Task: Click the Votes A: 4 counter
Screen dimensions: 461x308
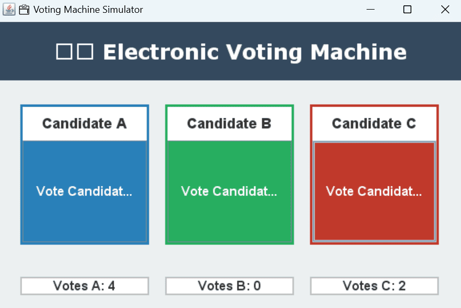Action: (x=85, y=286)
